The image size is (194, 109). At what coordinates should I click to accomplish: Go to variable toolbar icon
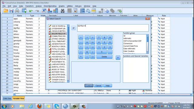(x=50, y=11)
